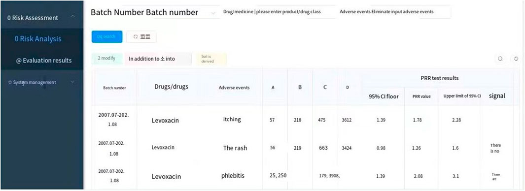Click upper limit value 3.1
525x191 pixels.
click(x=455, y=176)
